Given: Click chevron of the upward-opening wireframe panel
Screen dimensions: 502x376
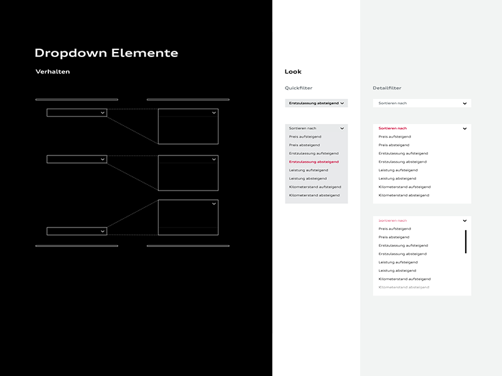Looking at the screenshot, I should click(x=214, y=204).
